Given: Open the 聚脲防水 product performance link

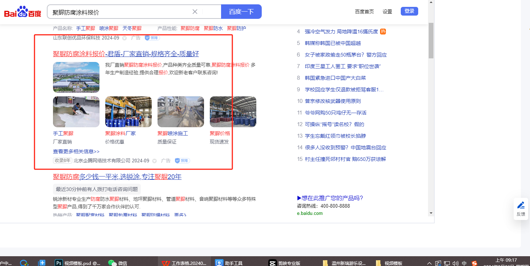Looking at the screenshot, I should pyautogui.click(x=213, y=28).
